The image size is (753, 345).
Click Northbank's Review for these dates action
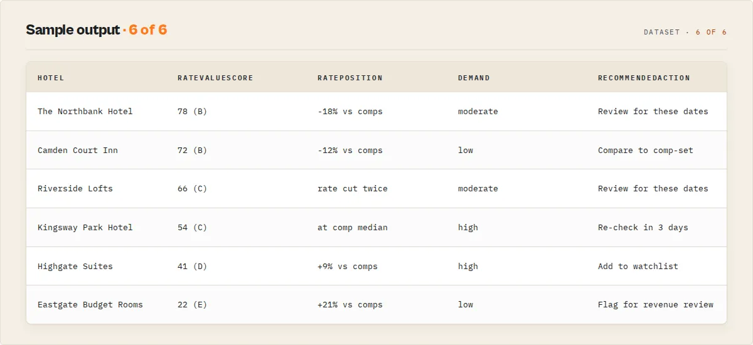click(653, 112)
